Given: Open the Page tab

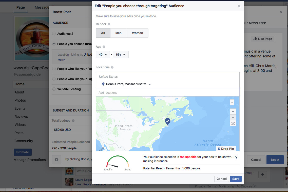Looking at the screenshot, I should click(x=21, y=7).
